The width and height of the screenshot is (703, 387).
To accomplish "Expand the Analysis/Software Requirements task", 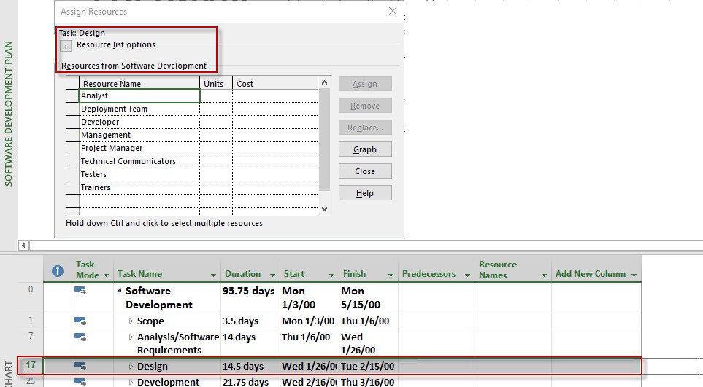I will point(131,337).
